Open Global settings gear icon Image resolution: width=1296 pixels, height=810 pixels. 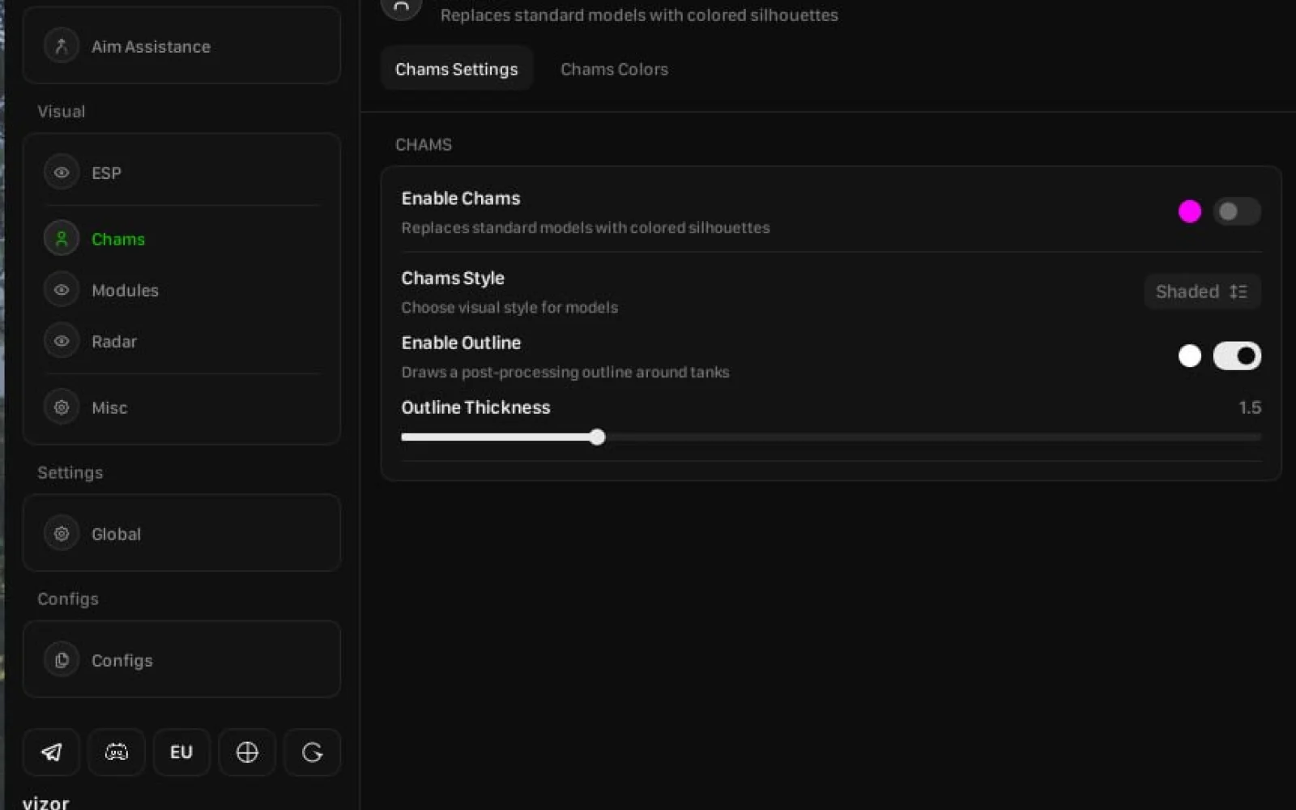point(62,534)
